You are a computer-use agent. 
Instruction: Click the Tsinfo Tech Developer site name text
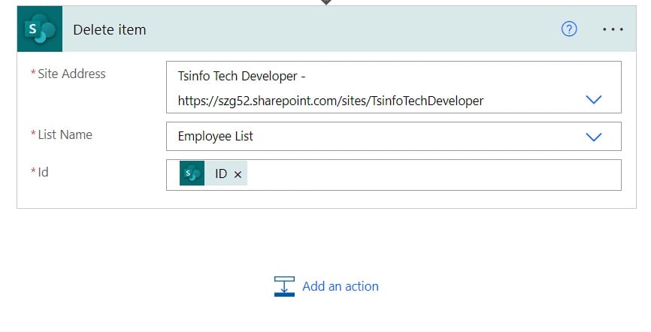pos(241,77)
